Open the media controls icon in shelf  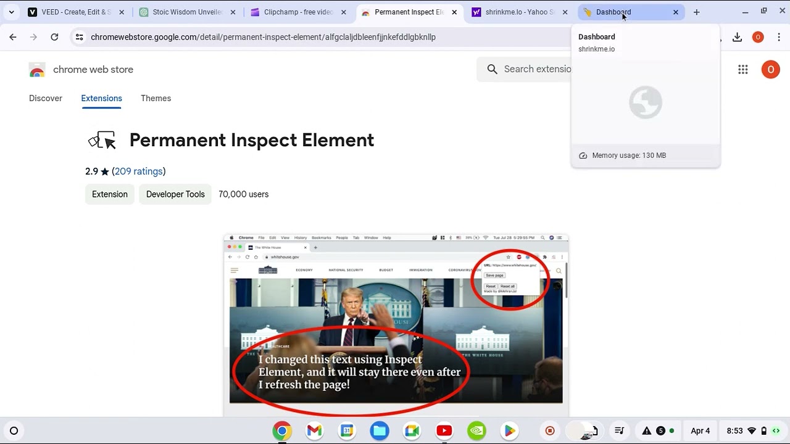619,431
